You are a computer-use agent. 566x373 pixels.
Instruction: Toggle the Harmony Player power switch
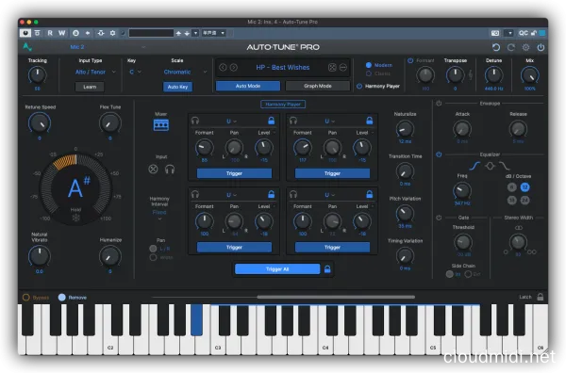tap(359, 86)
